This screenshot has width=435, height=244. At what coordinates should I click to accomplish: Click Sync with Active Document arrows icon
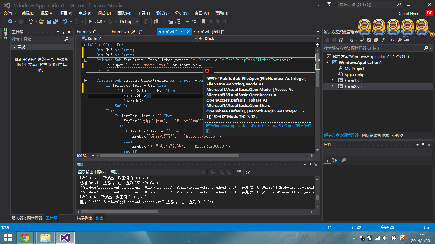(362, 40)
